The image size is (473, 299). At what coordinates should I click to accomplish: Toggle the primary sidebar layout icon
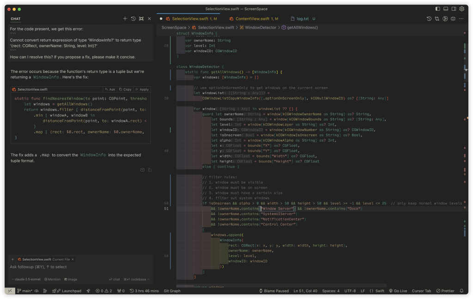tap(438, 9)
